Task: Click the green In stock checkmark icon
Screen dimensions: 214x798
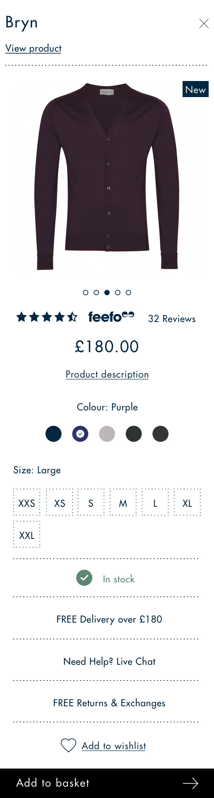Action: coord(84,578)
